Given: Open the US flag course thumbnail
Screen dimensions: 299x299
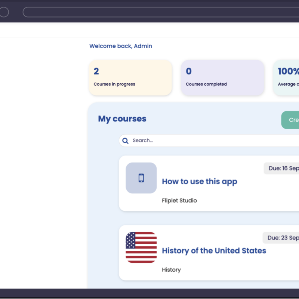Looking at the screenshot, I should coord(141,247).
